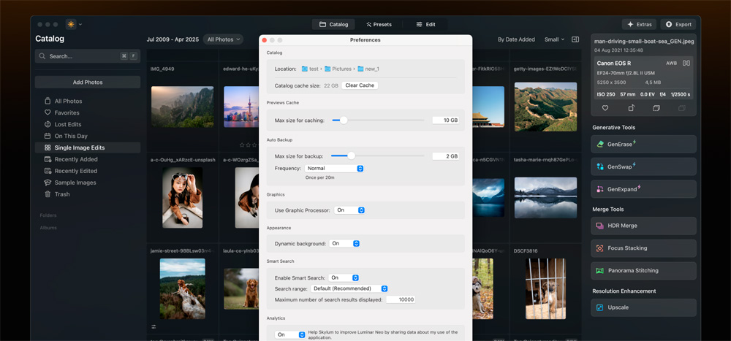Toggle the right info panel icon
The height and width of the screenshot is (341, 731).
point(575,39)
